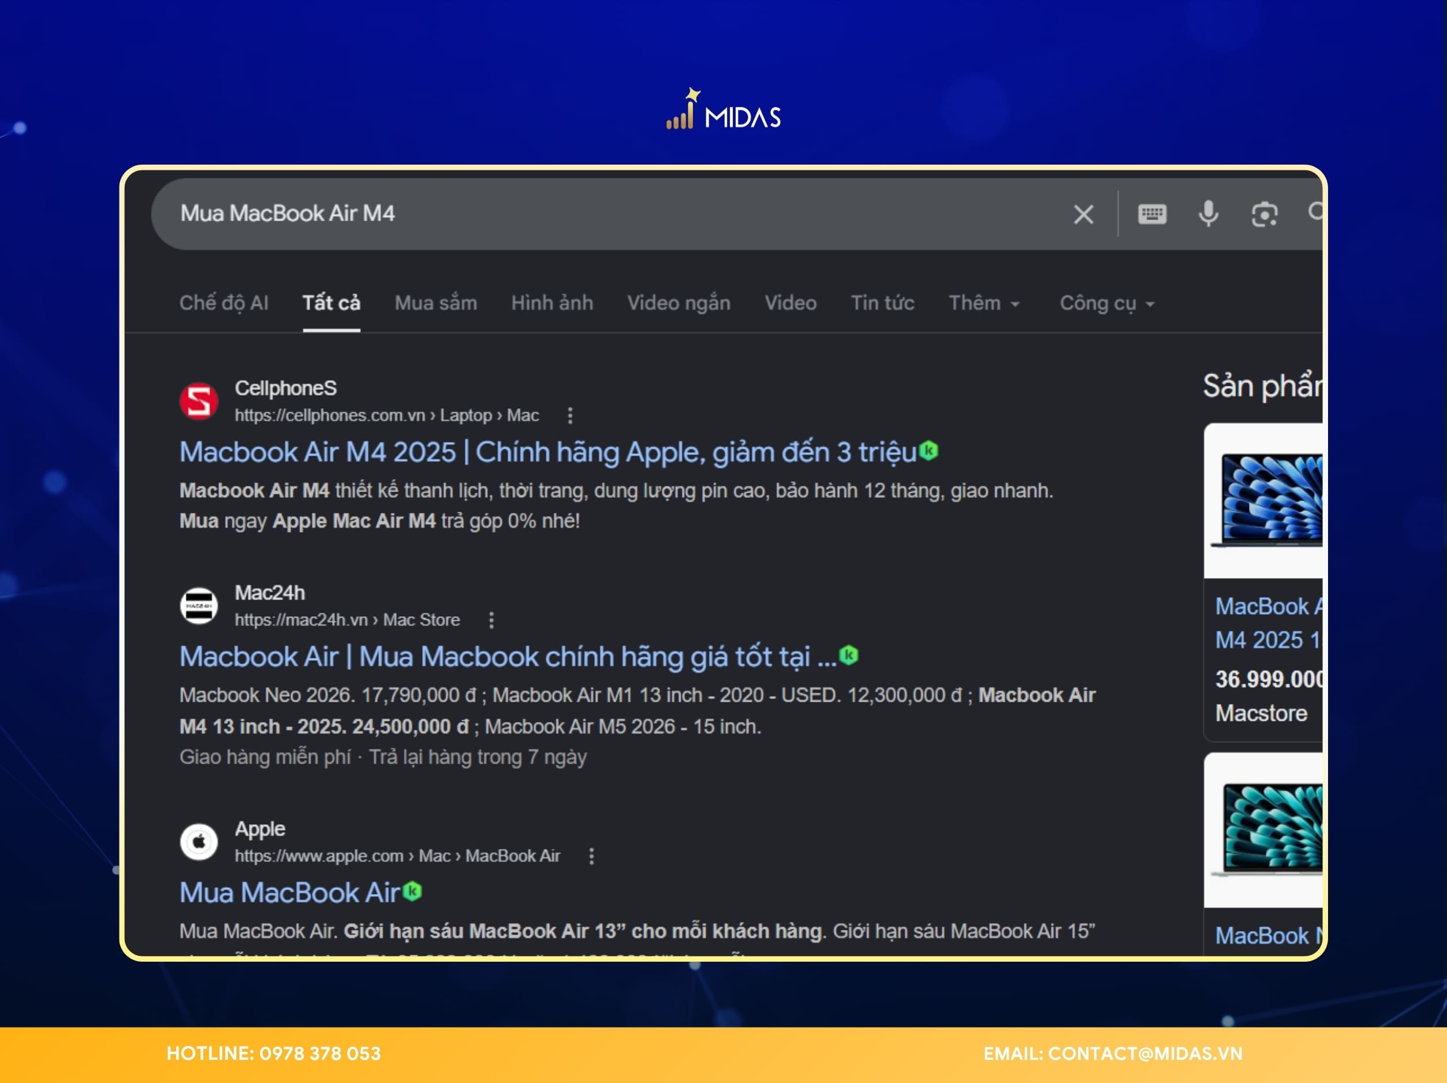The height and width of the screenshot is (1083, 1447).
Task: Start voice search with the microphone icon
Action: (1208, 214)
